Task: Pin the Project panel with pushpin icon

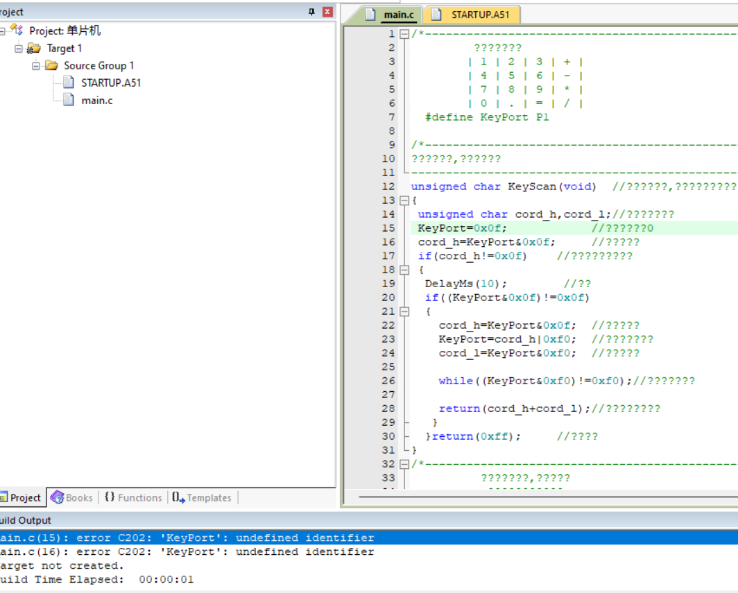Action: 311,12
